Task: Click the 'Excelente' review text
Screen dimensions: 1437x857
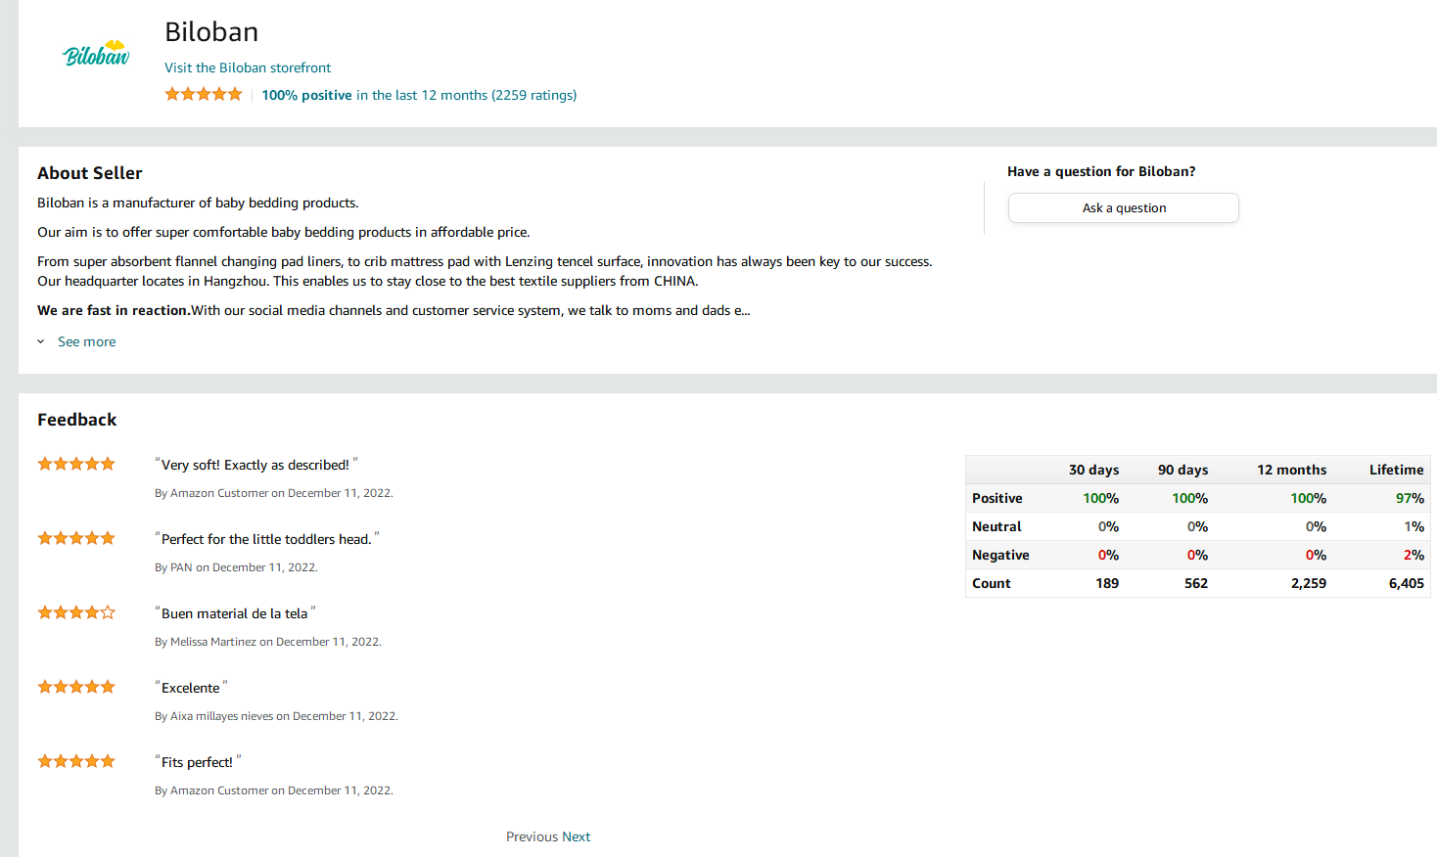Action: point(191,688)
